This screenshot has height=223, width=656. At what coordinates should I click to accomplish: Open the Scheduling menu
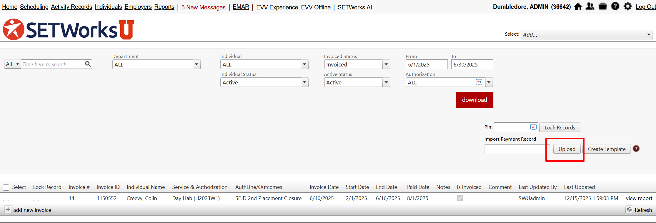[34, 7]
